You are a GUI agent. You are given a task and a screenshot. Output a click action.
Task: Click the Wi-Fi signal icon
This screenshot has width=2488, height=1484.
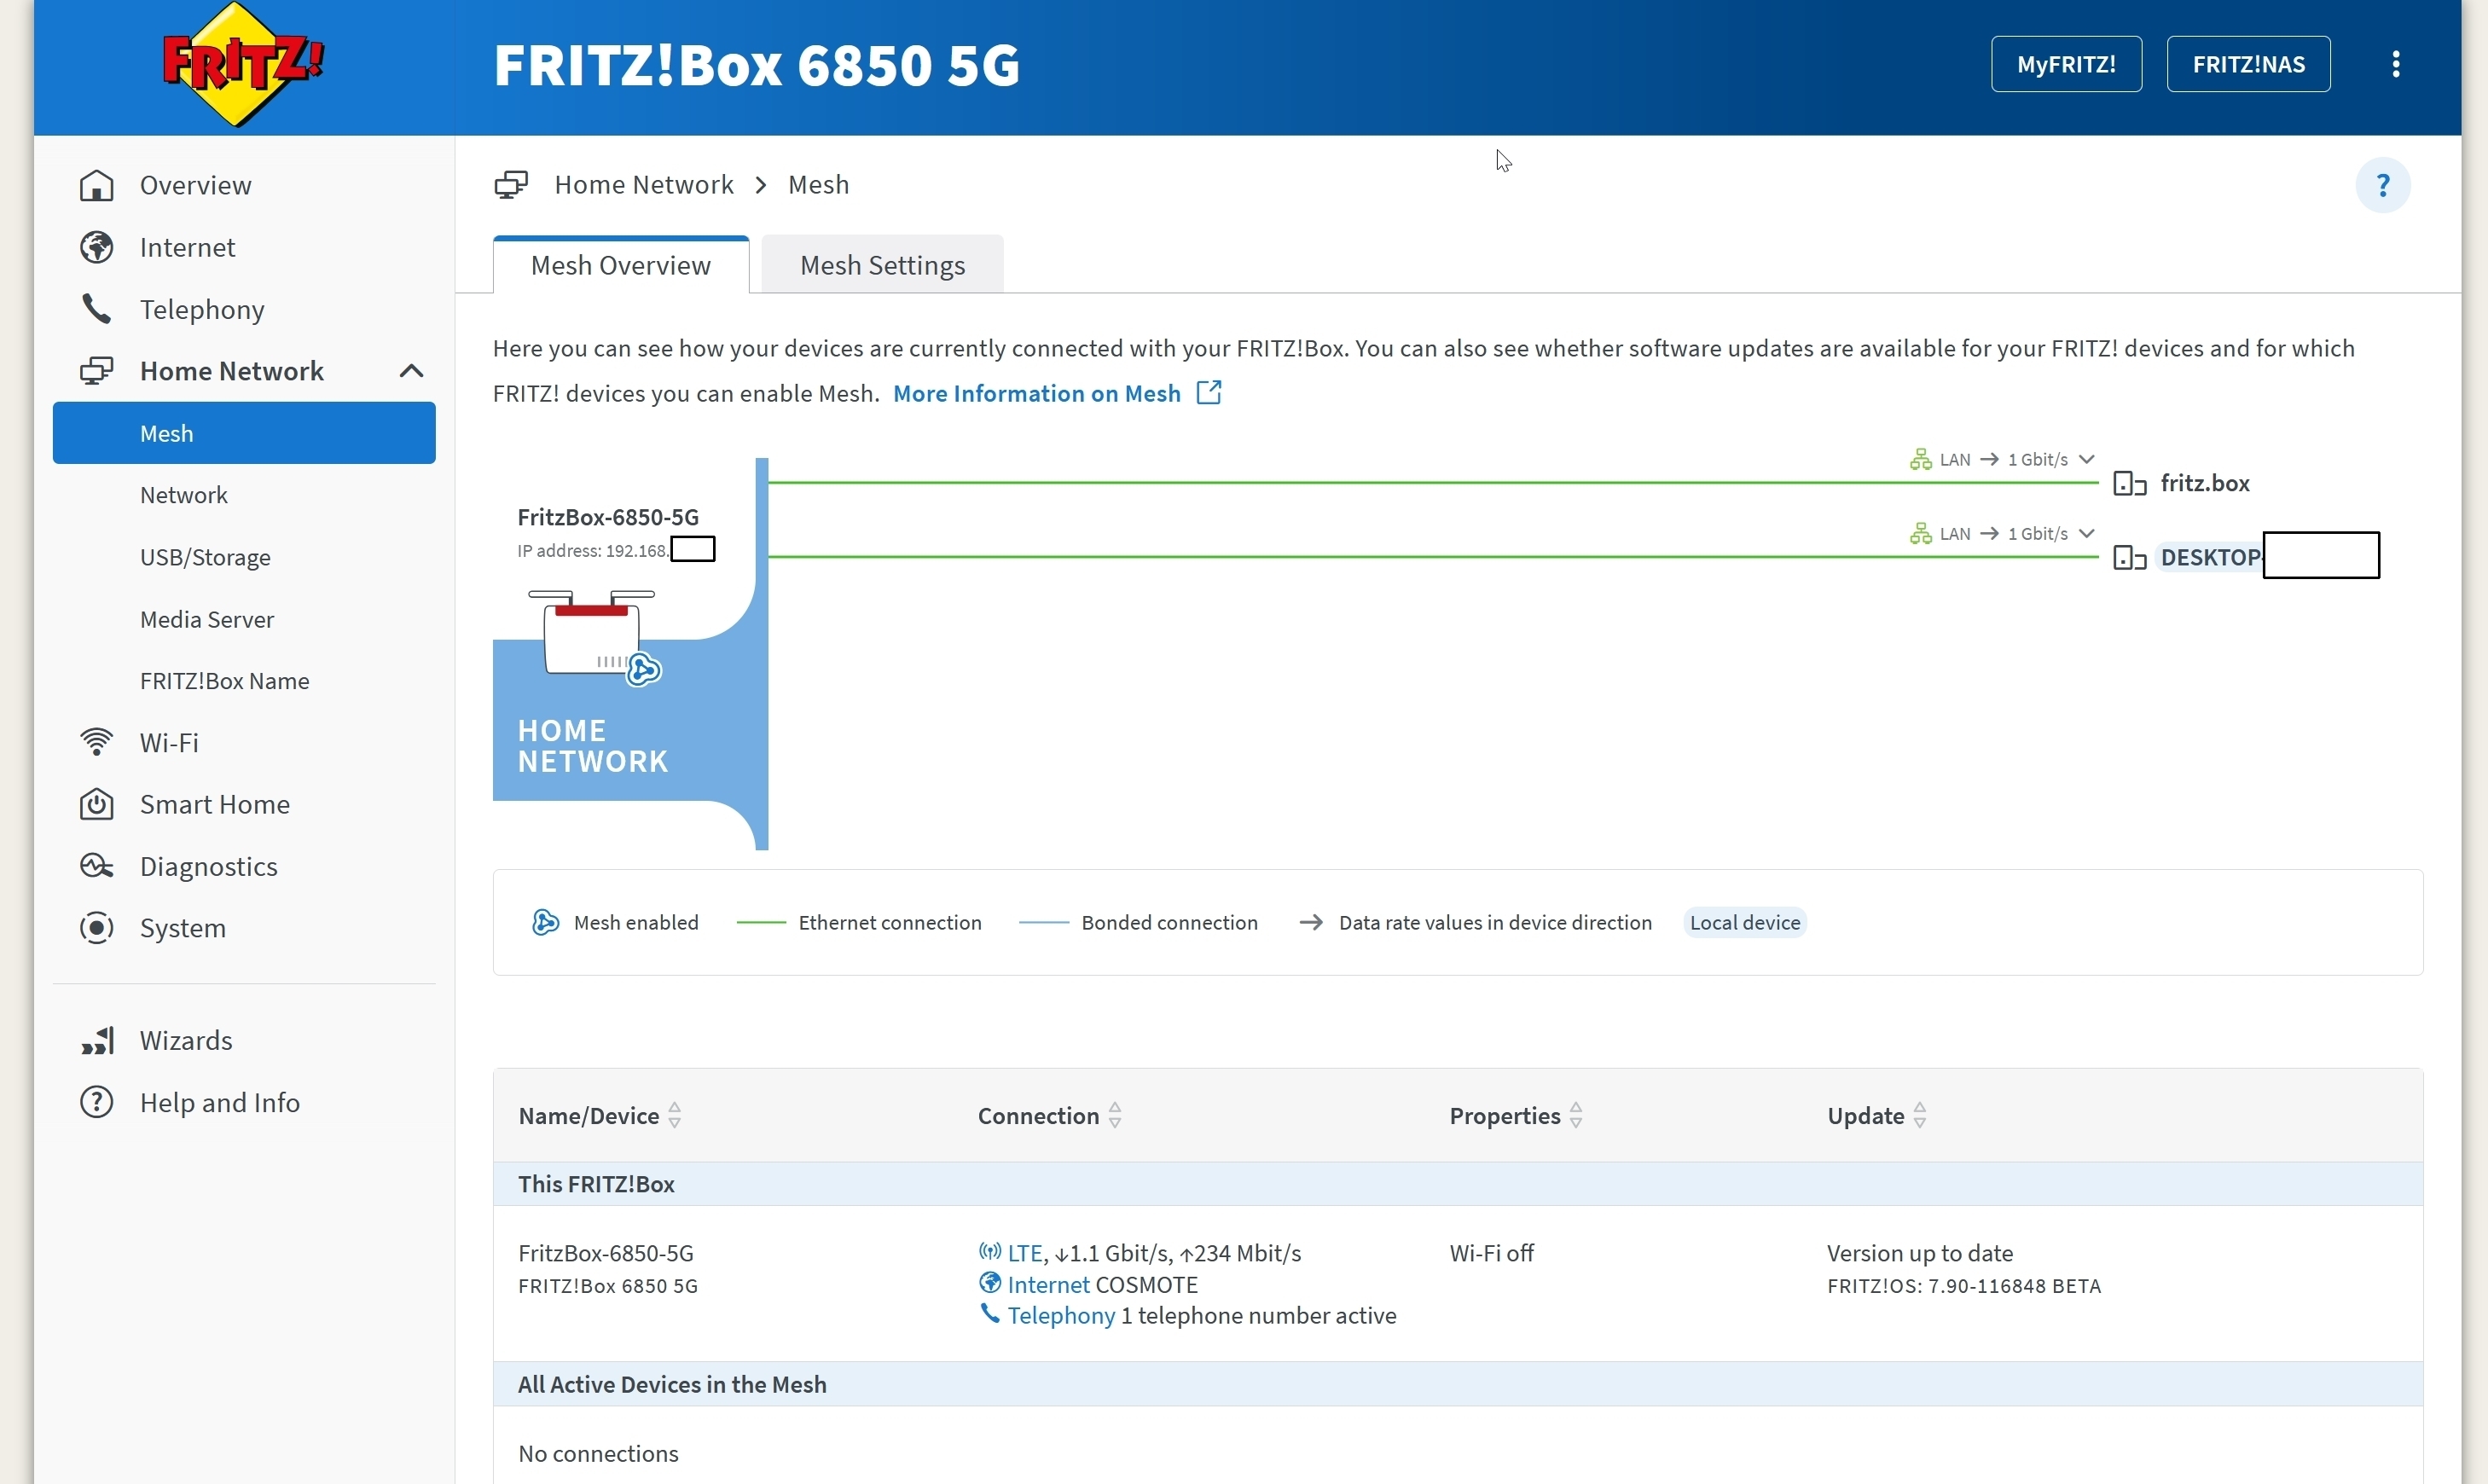tap(97, 742)
